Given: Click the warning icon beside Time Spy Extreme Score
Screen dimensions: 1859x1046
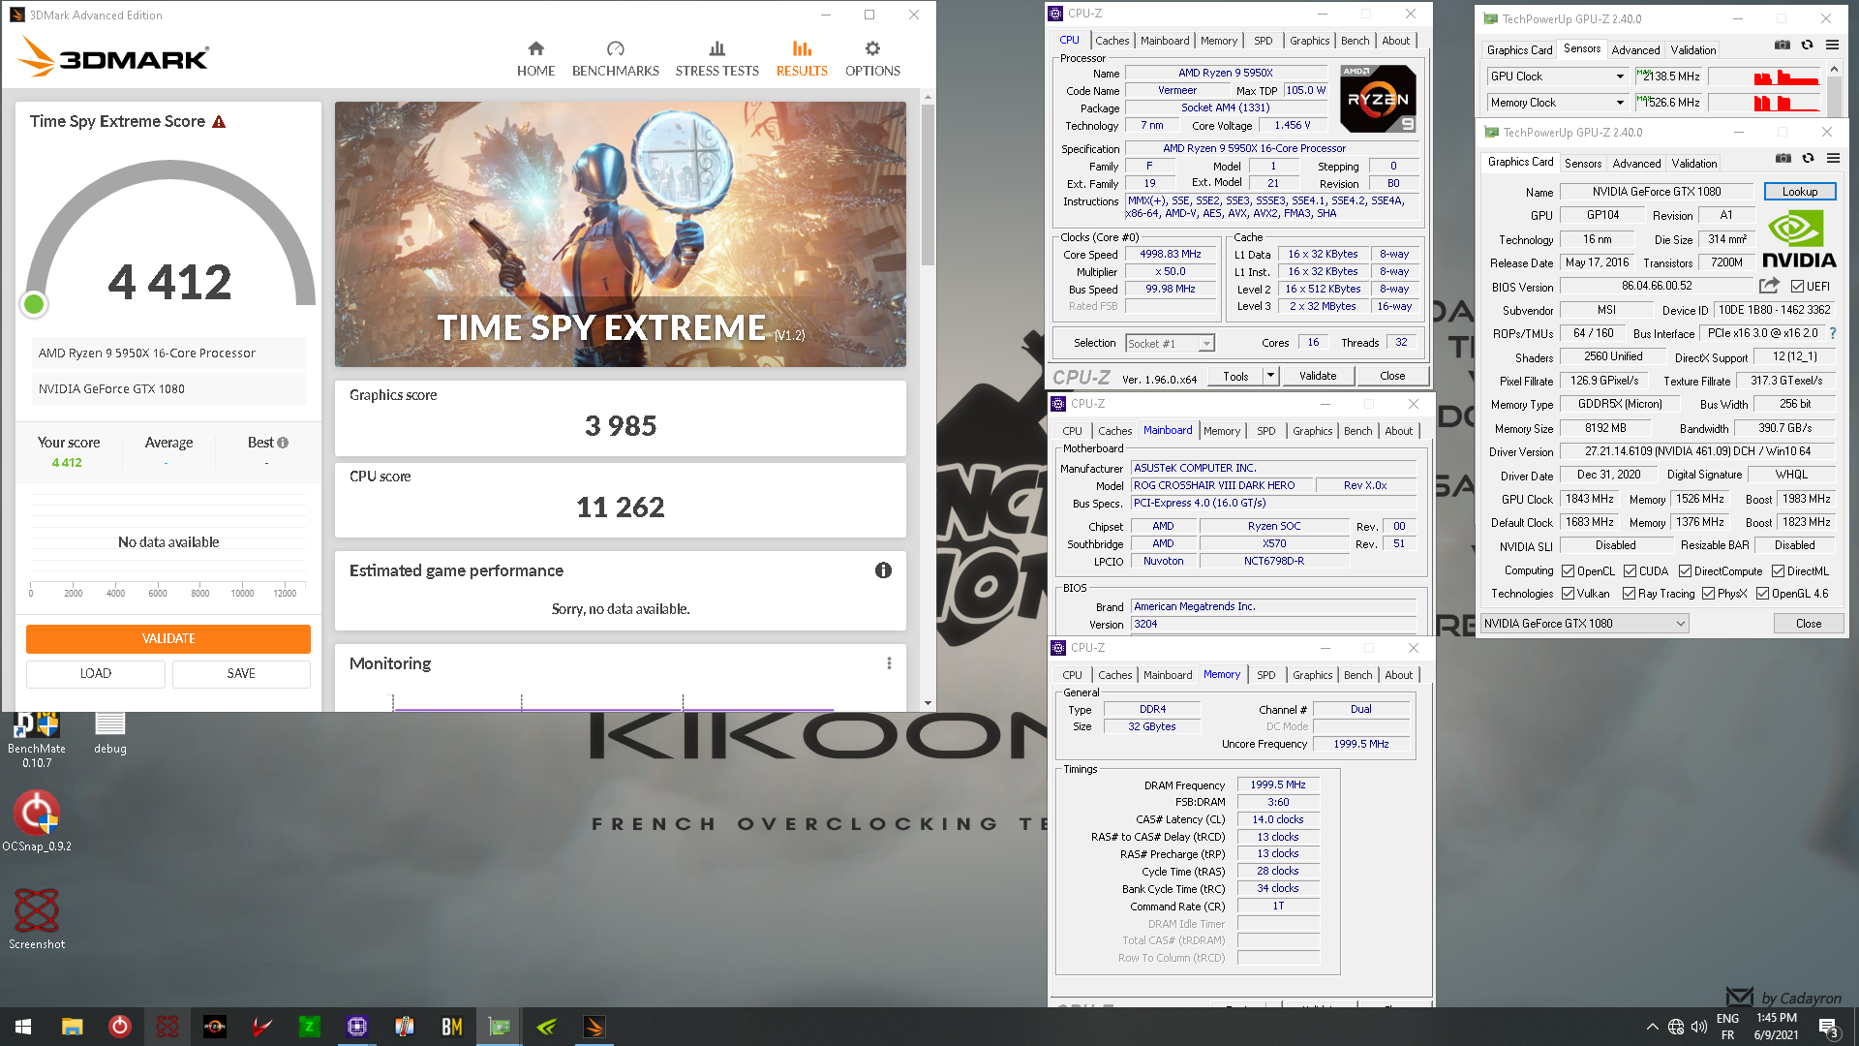Looking at the screenshot, I should click(219, 122).
